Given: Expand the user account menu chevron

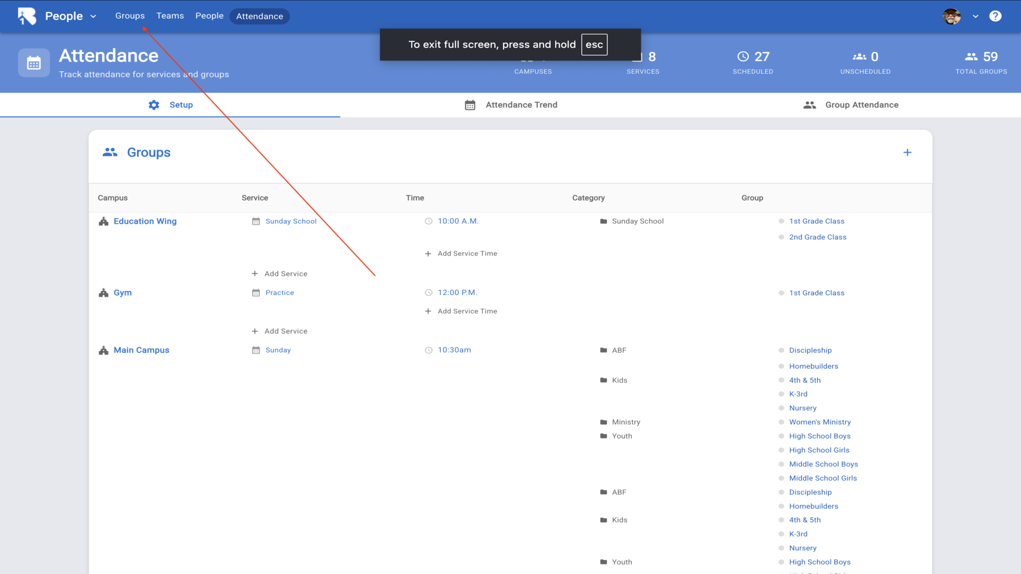Looking at the screenshot, I should (975, 16).
